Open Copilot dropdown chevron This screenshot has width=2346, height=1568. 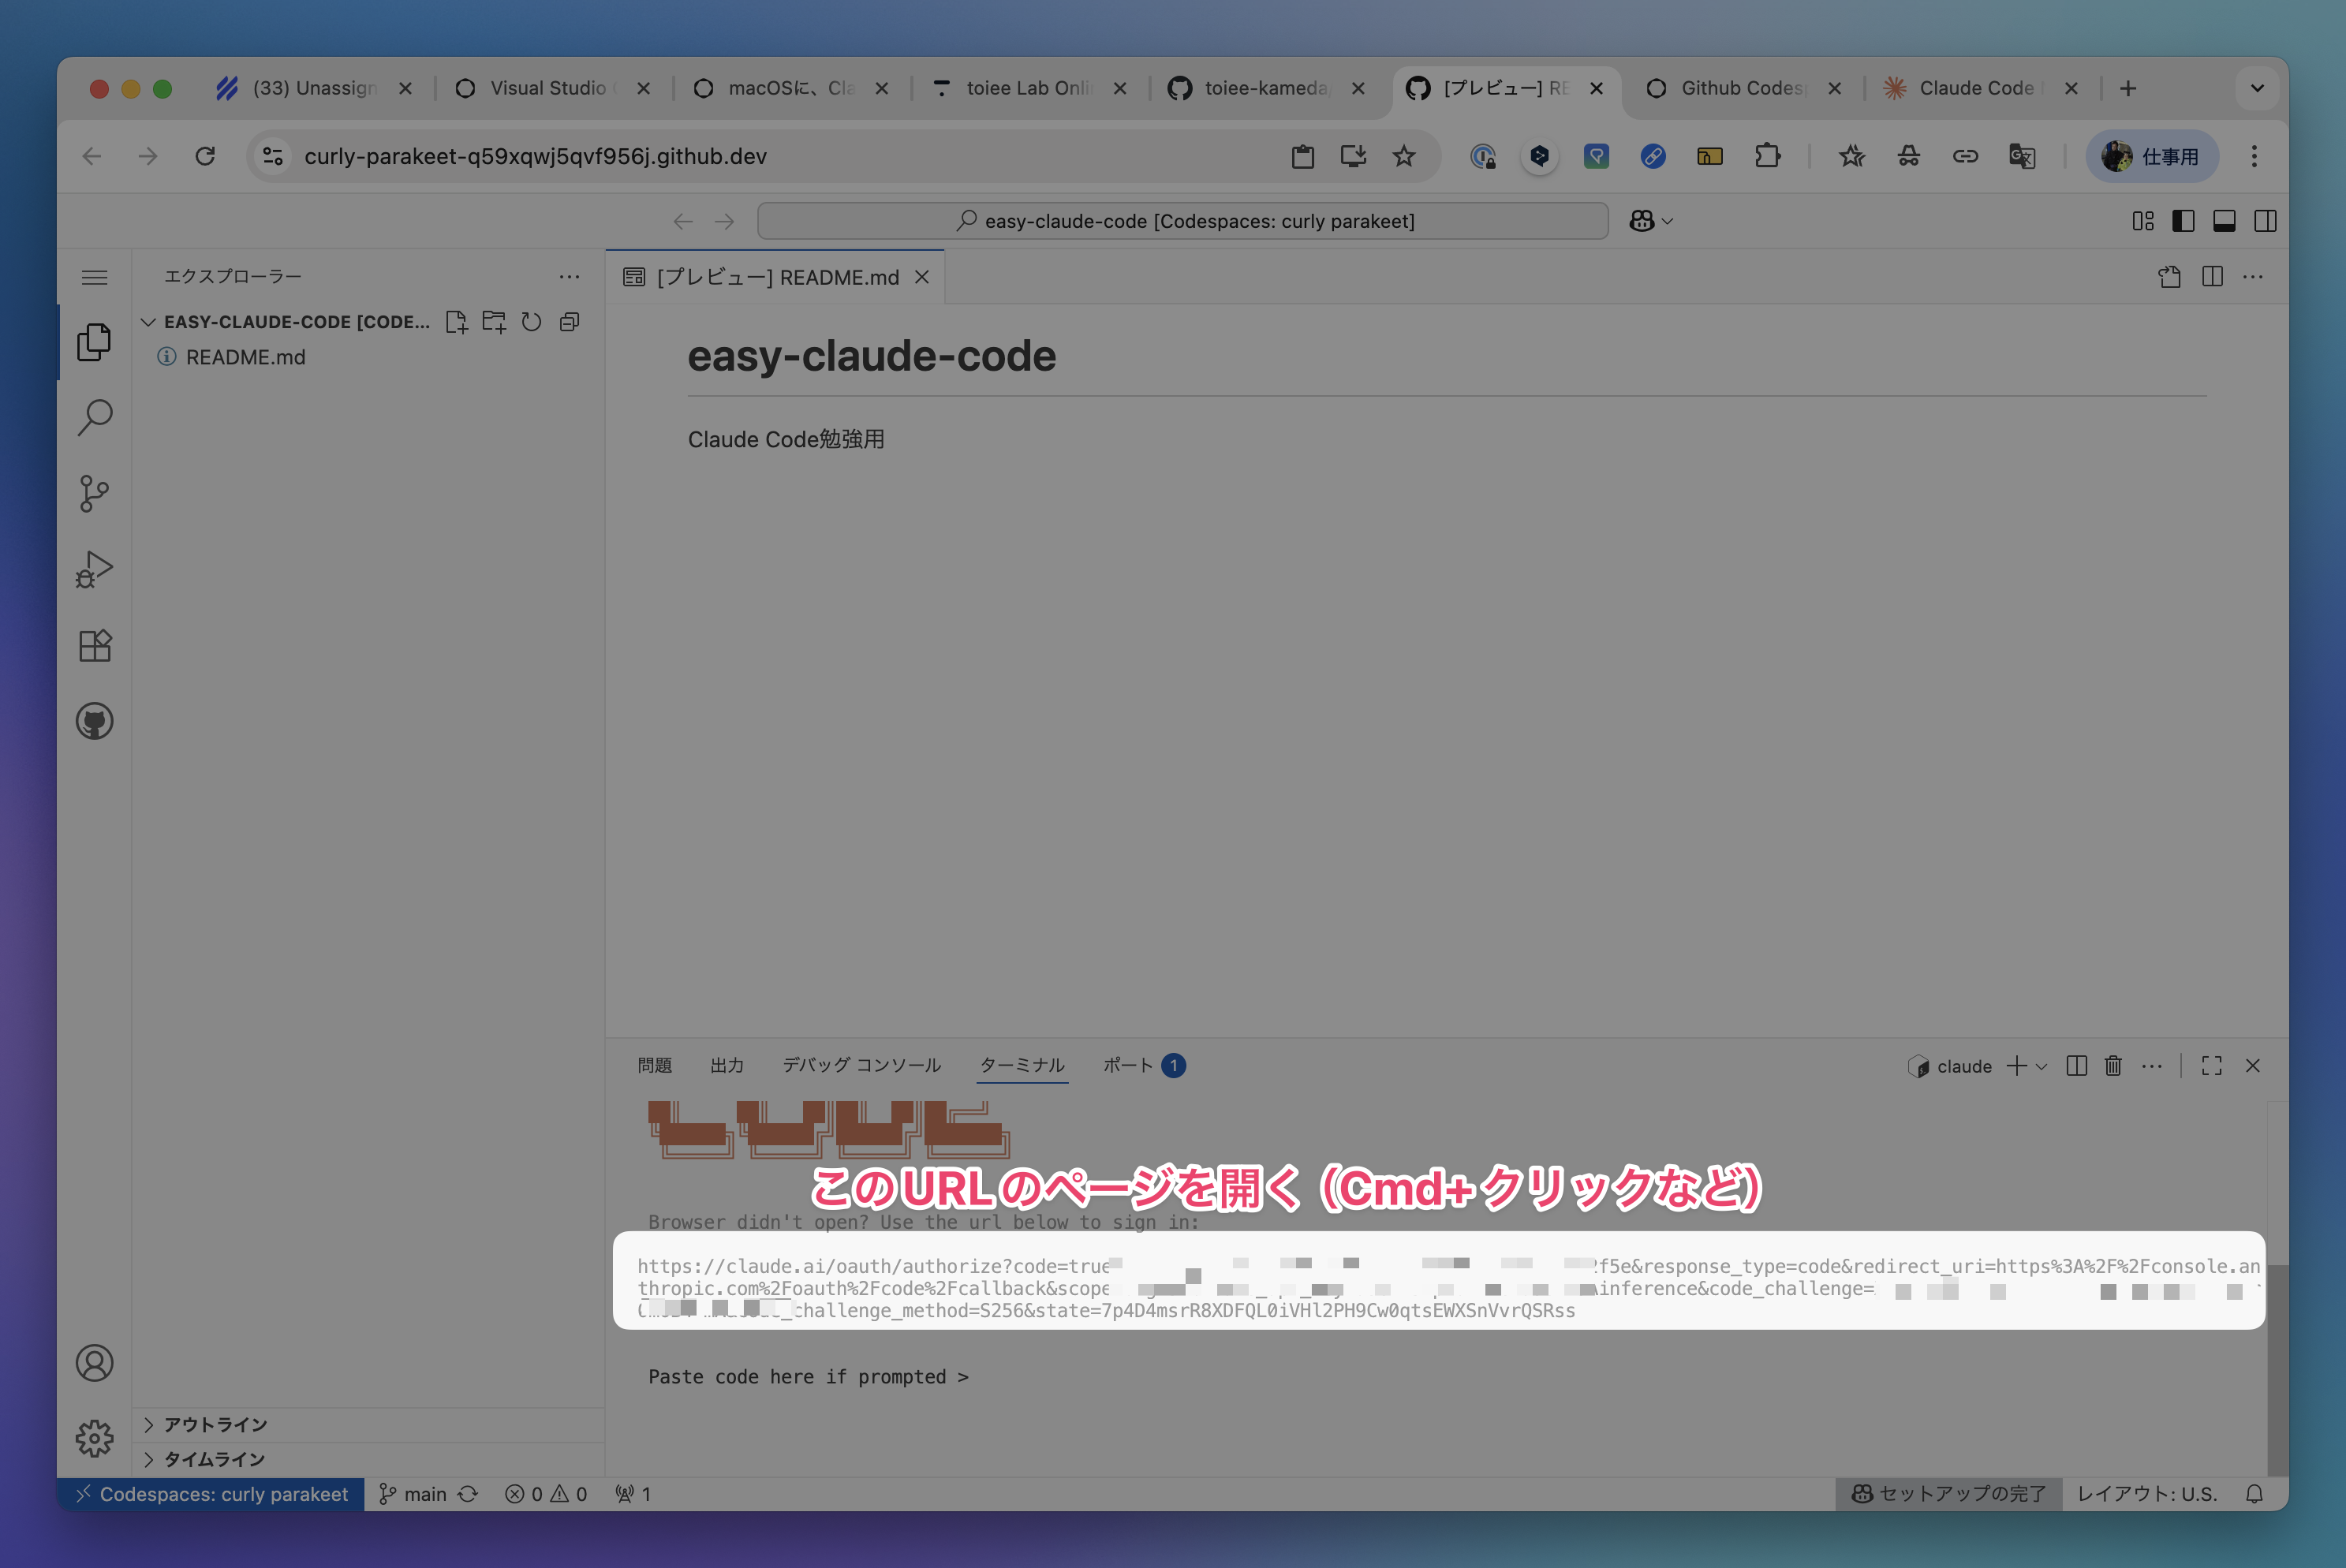click(1667, 221)
